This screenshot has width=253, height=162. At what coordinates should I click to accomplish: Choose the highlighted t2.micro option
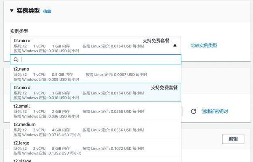coord(96,92)
